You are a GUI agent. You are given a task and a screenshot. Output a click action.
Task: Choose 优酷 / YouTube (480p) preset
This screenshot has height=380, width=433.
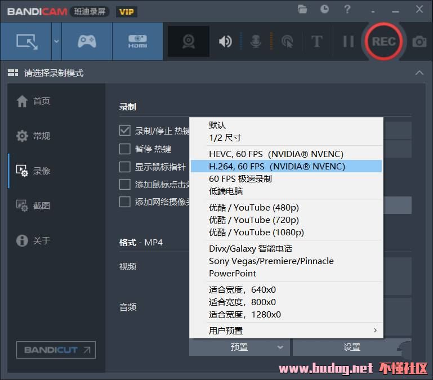pos(286,207)
